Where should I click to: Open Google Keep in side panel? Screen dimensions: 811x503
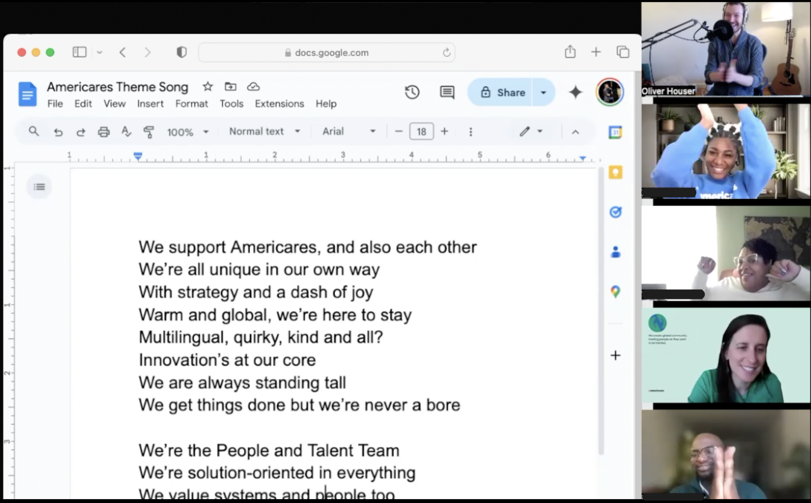tap(615, 172)
